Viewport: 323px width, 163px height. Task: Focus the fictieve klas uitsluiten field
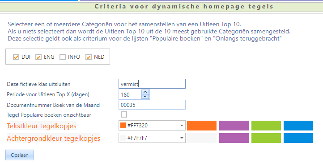pyautogui.click(x=152, y=84)
